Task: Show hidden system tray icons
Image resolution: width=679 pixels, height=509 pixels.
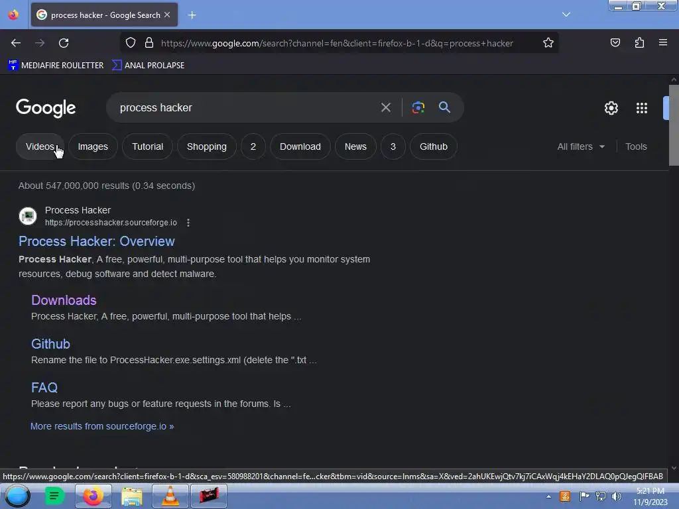Action: click(548, 496)
